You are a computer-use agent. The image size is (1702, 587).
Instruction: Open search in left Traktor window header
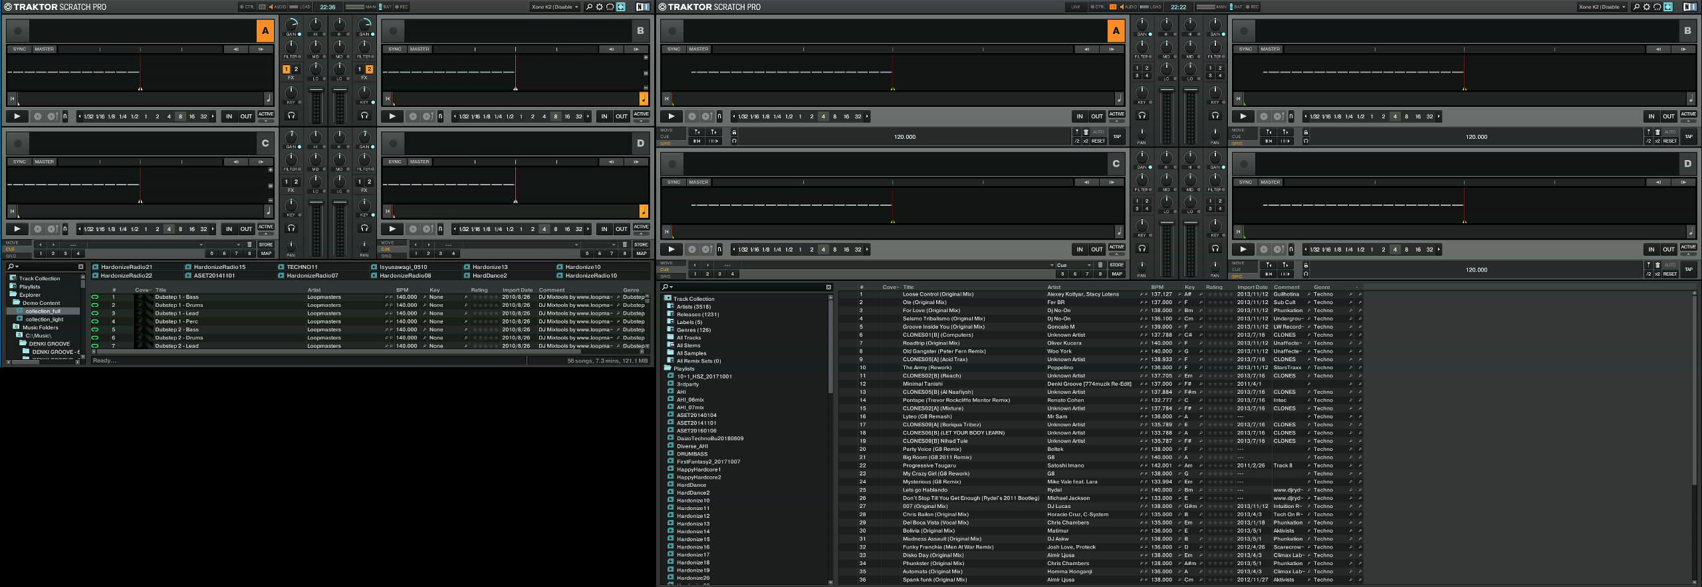point(588,7)
